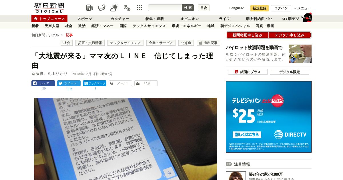The height and width of the screenshot is (180, 343).
Task: Open テック＆サイエンス in the sub navigation
Action: click(149, 26)
